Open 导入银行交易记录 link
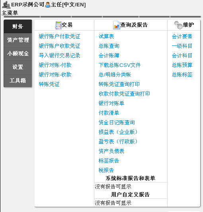Viewport: 203px width, 212px height. click(x=59, y=55)
